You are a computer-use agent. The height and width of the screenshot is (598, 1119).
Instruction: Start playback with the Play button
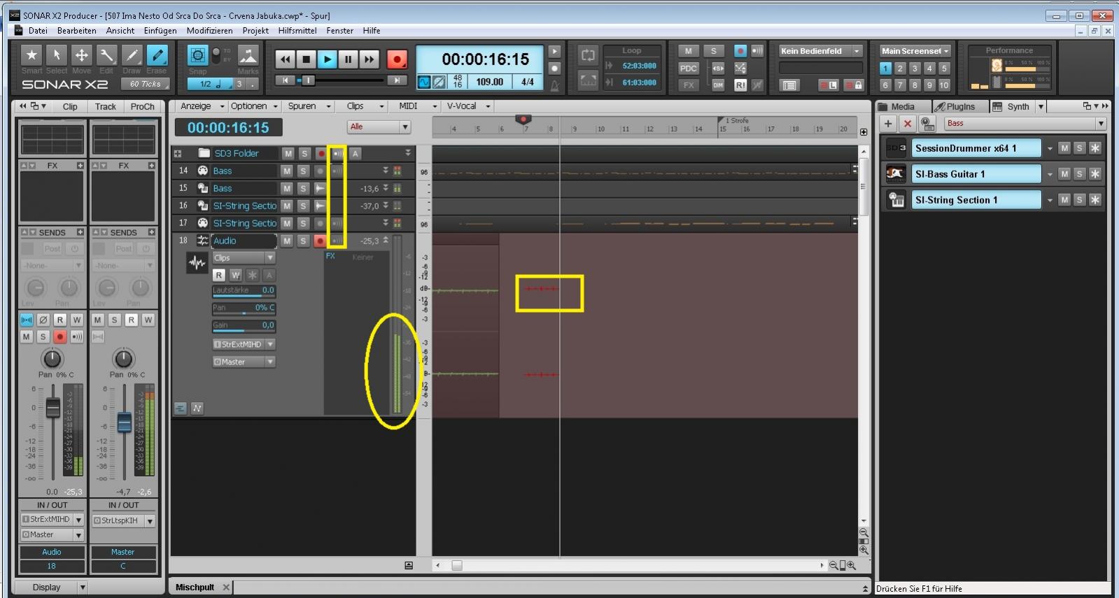[x=327, y=59]
